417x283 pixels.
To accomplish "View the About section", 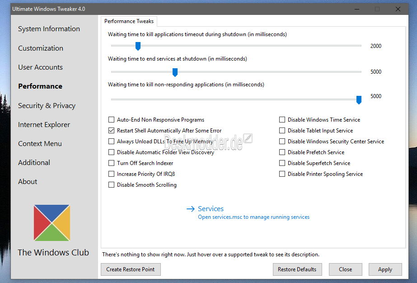I will pyautogui.click(x=28, y=182).
